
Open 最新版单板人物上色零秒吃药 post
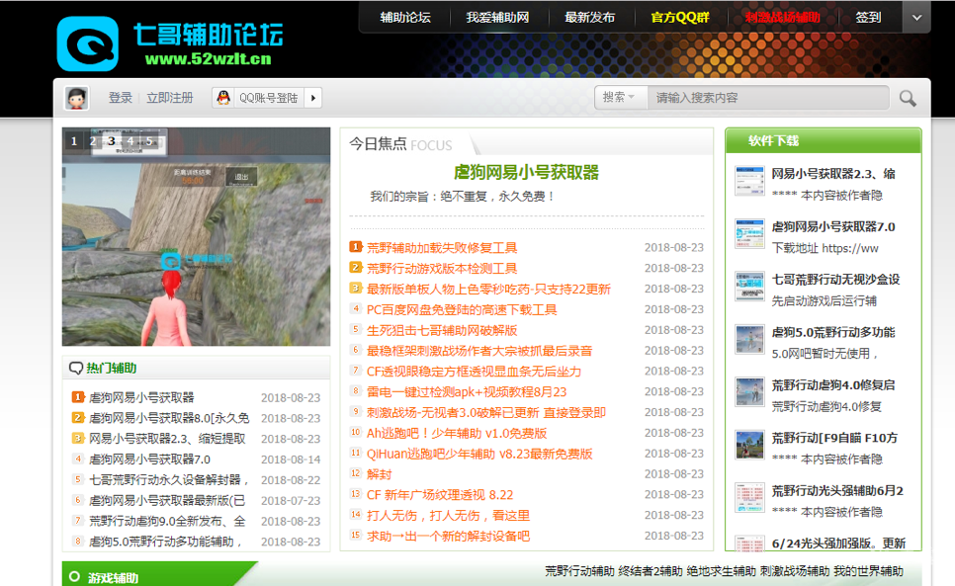pyautogui.click(x=488, y=289)
